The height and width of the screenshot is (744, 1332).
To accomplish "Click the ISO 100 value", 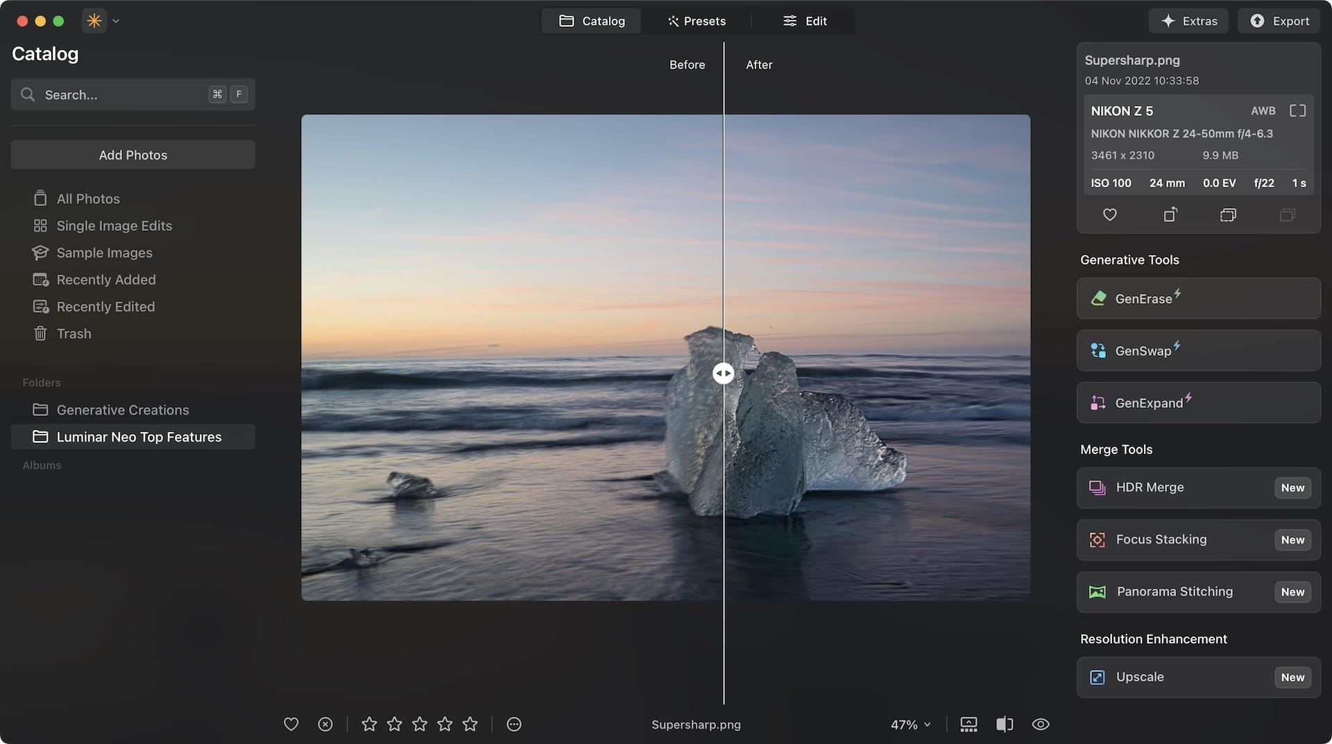I will pos(1111,183).
